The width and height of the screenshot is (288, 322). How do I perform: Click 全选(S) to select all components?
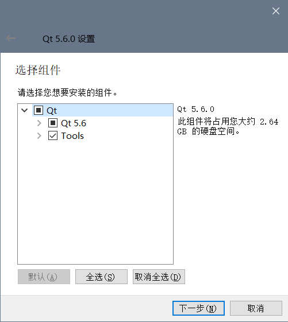click(101, 277)
